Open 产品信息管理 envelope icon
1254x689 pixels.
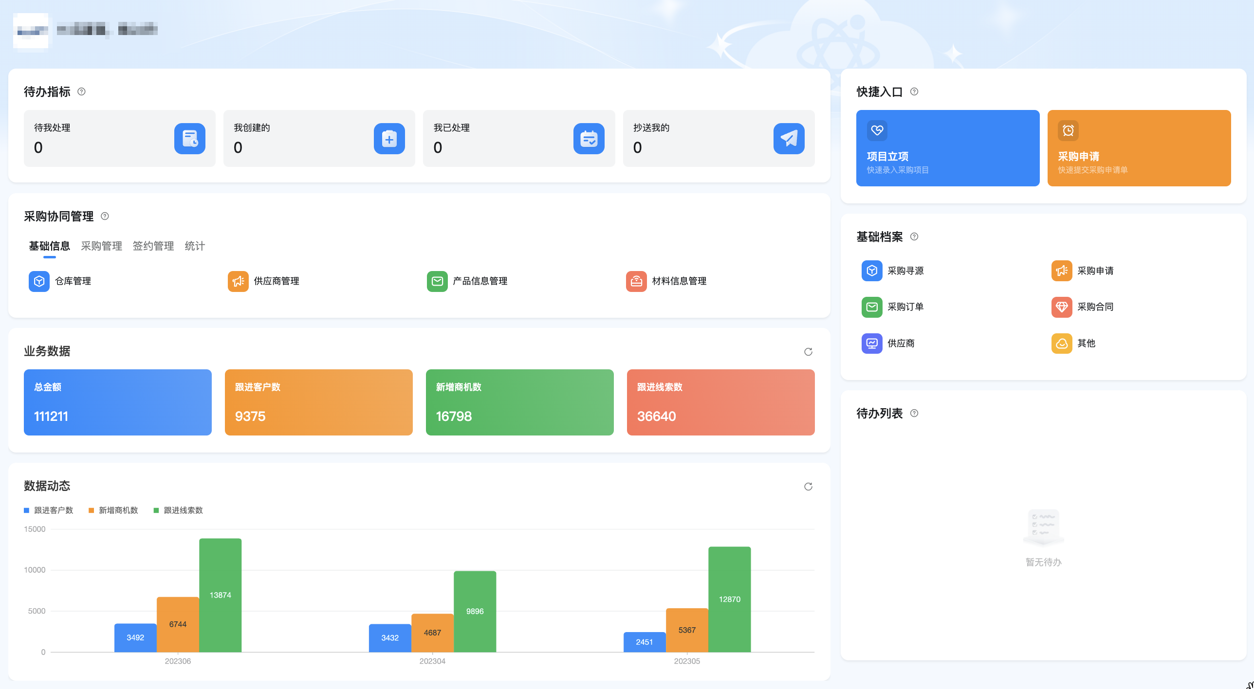click(x=437, y=281)
